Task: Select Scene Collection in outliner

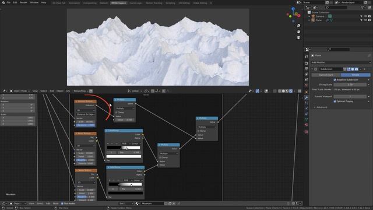Action: (x=320, y=12)
